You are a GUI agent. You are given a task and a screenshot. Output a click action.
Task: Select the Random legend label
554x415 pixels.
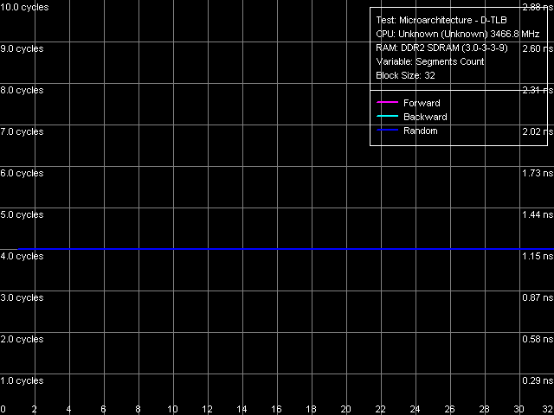[420, 131]
